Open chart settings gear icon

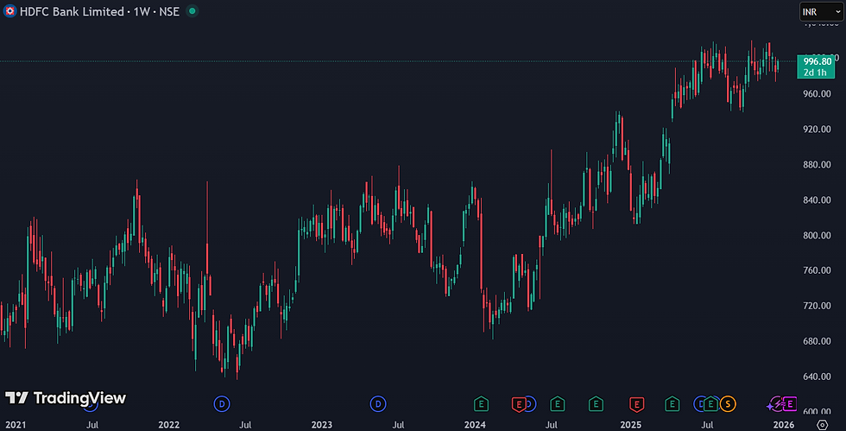pyautogui.click(x=822, y=424)
